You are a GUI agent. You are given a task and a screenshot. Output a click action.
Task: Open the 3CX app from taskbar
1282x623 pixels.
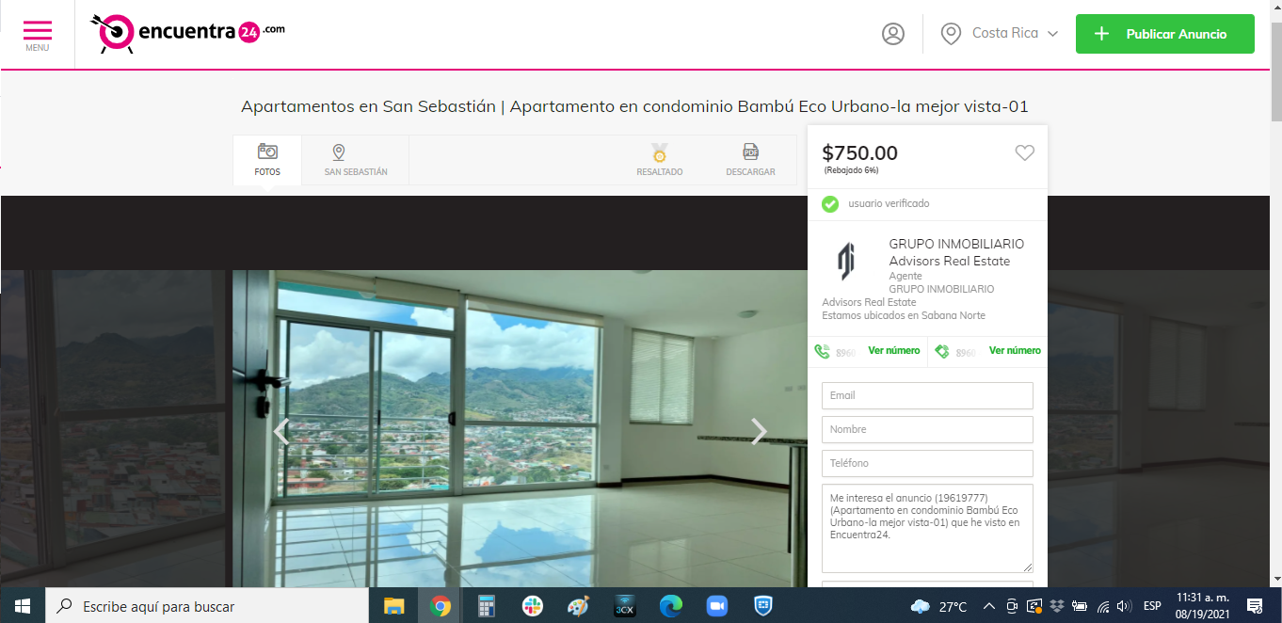pos(624,606)
